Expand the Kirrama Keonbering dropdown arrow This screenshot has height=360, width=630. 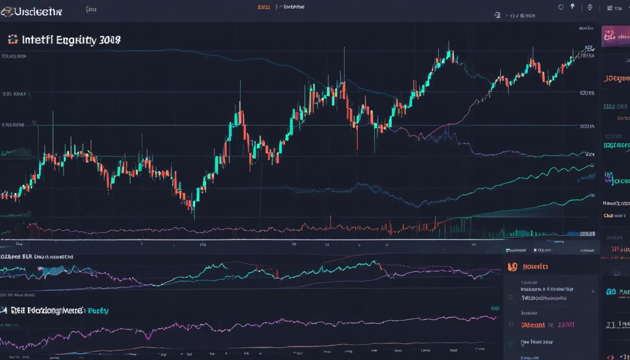click(x=593, y=292)
